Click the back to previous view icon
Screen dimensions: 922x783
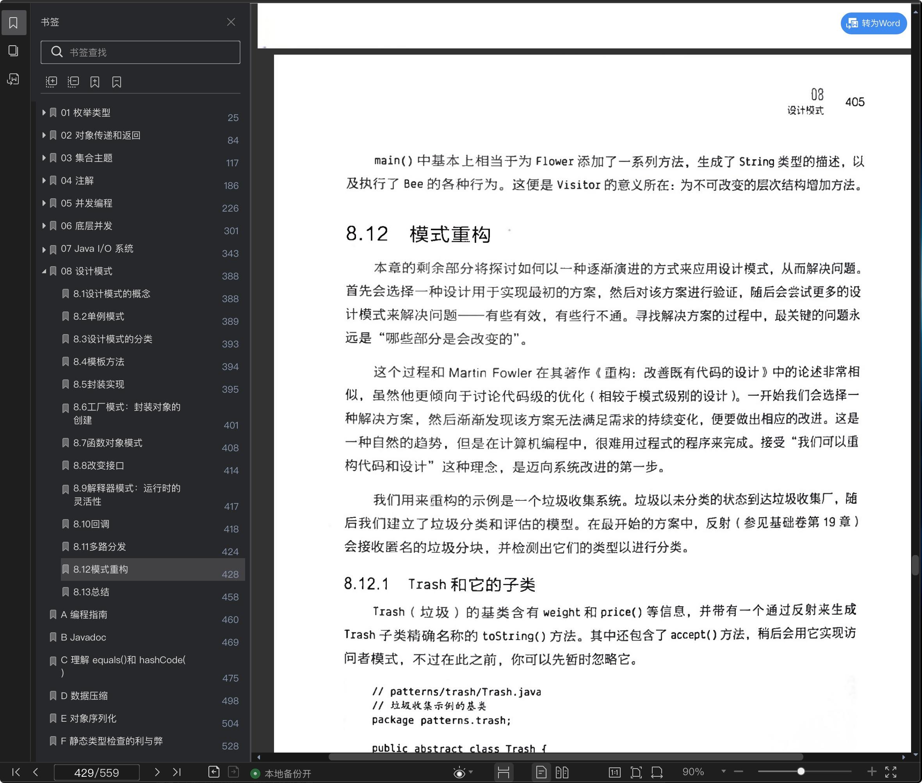214,772
